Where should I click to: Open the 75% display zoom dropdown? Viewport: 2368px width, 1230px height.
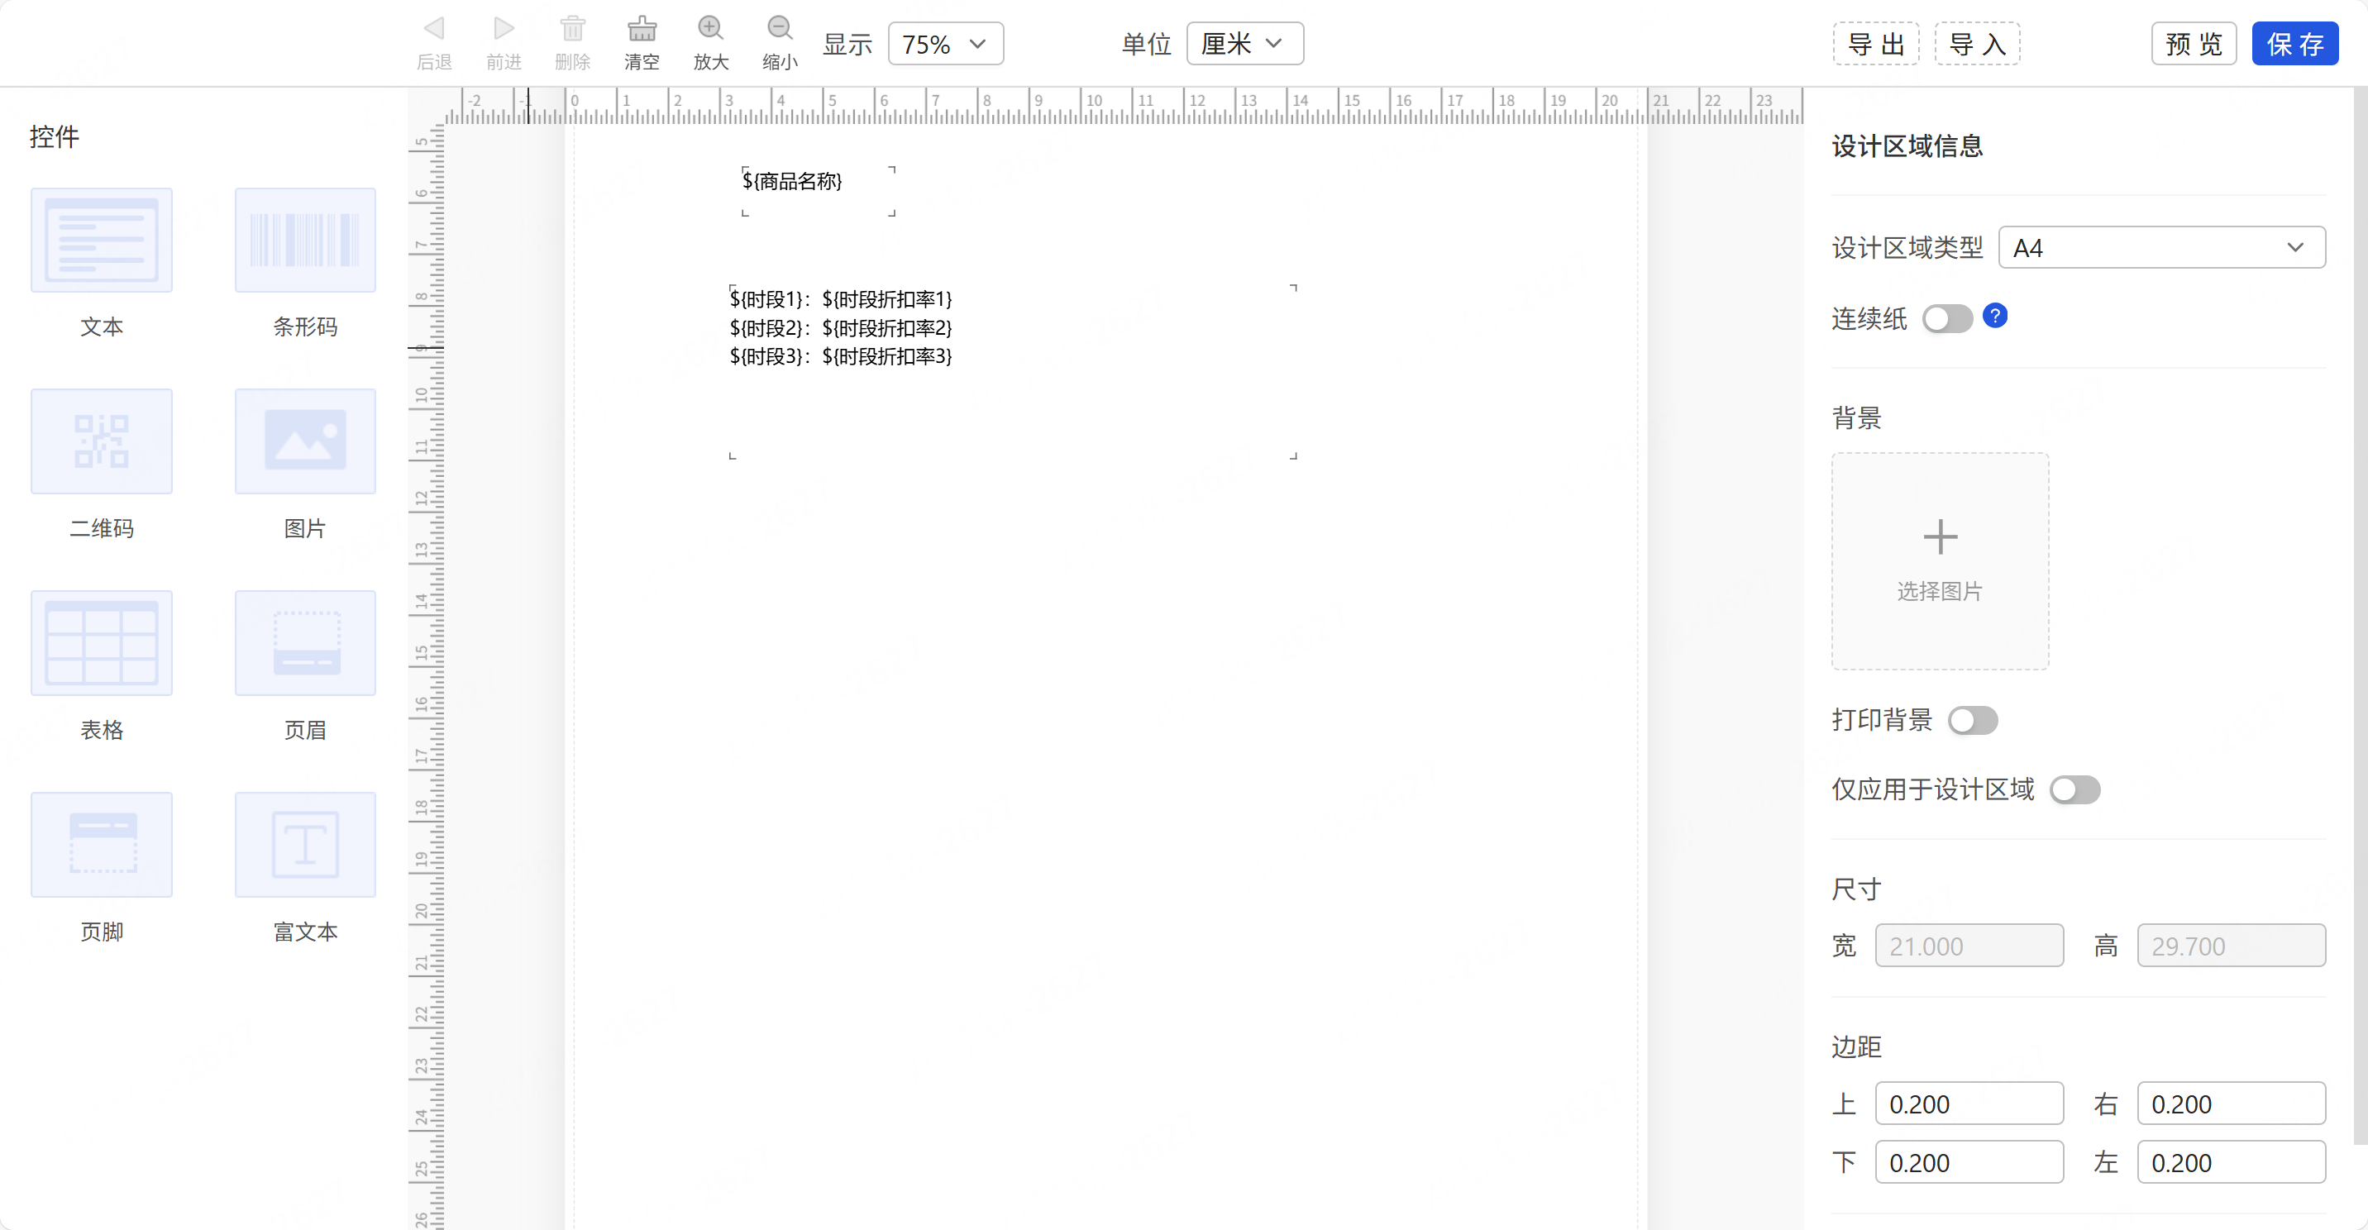[945, 44]
